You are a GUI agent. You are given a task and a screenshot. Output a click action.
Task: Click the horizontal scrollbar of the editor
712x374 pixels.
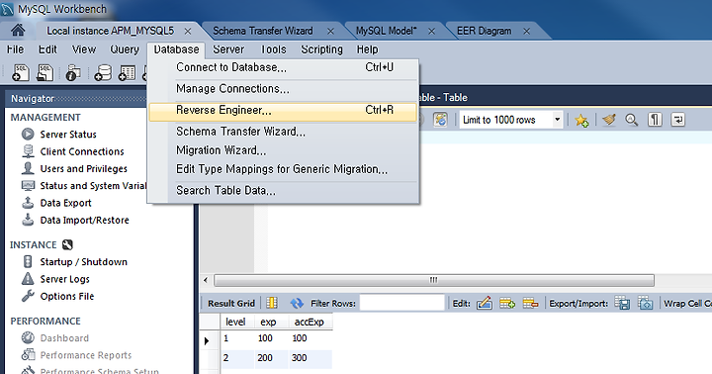[x=434, y=280]
